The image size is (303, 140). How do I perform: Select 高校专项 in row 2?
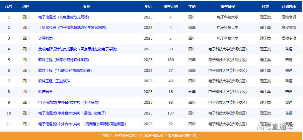tap(289, 28)
